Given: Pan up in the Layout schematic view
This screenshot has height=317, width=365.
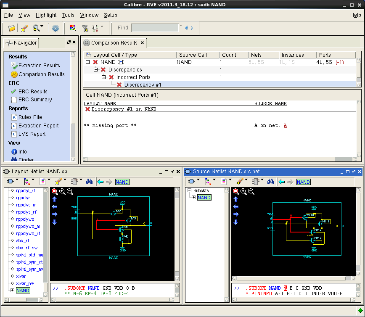Looking at the screenshot, I should pyautogui.click(x=55, y=199).
